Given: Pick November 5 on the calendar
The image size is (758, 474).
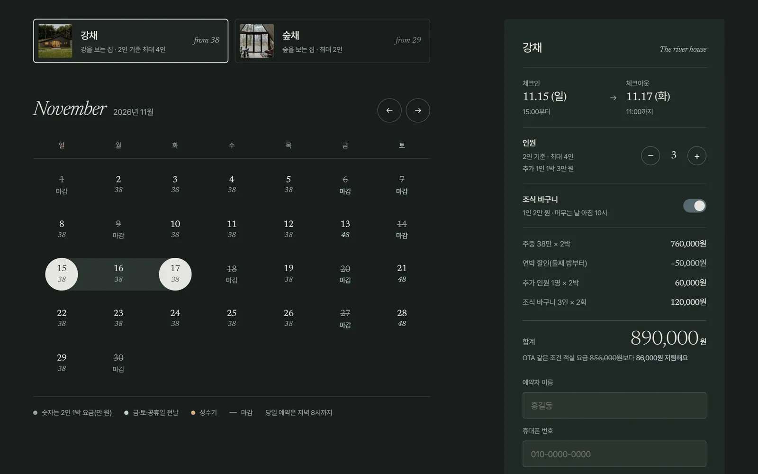Looking at the screenshot, I should (x=289, y=184).
